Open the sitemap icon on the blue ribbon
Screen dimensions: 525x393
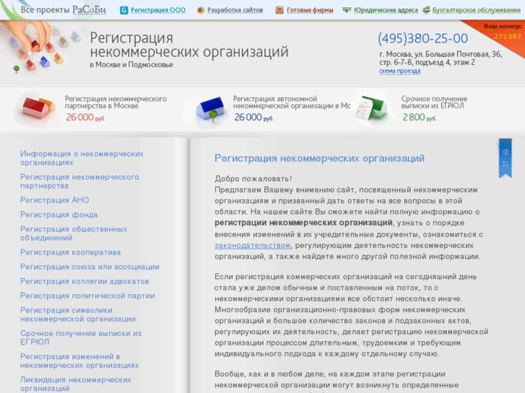point(506,164)
